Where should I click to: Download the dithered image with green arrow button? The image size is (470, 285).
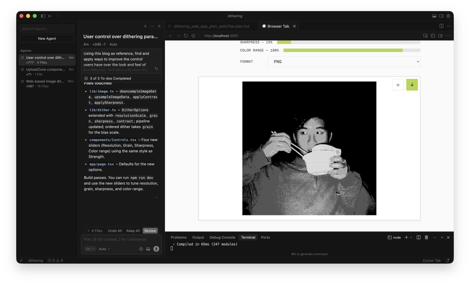pos(412,85)
